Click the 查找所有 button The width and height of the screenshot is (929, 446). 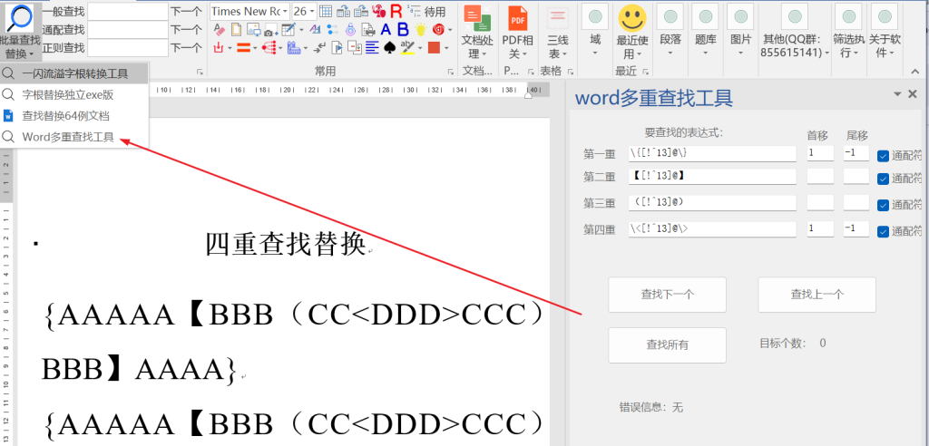click(x=667, y=344)
